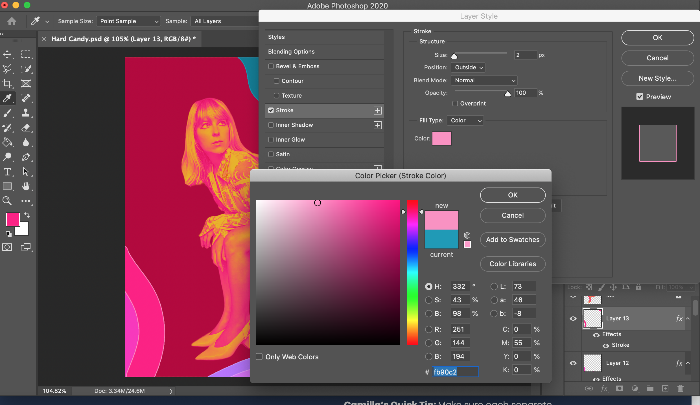Image resolution: width=700 pixels, height=405 pixels.
Task: Select the Eraser tool
Action: pos(26,128)
